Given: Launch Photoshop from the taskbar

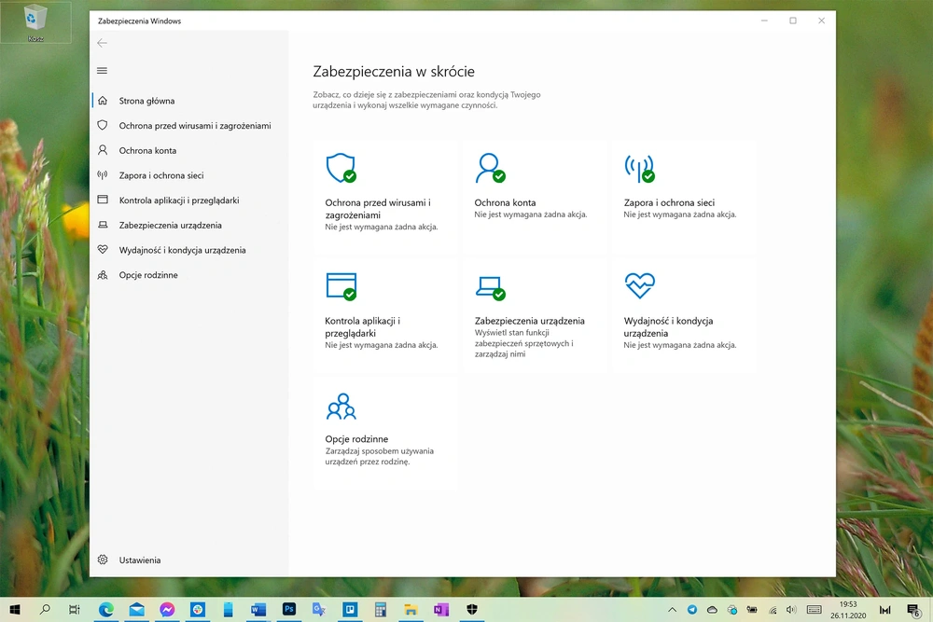Looking at the screenshot, I should coord(289,610).
